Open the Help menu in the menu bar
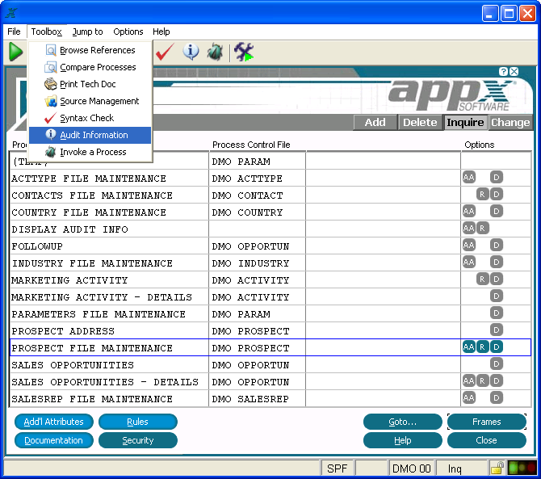 coord(161,32)
